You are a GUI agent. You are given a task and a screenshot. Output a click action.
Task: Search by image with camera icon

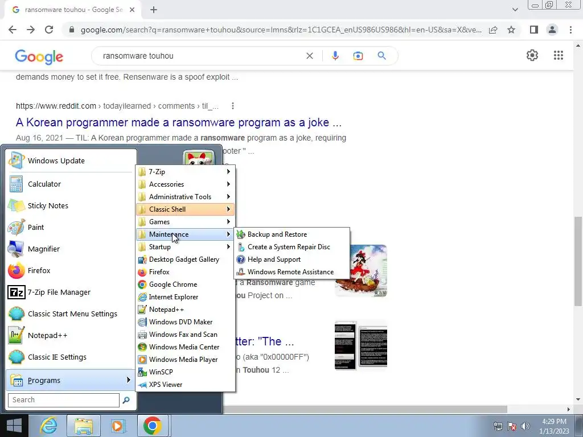358,56
